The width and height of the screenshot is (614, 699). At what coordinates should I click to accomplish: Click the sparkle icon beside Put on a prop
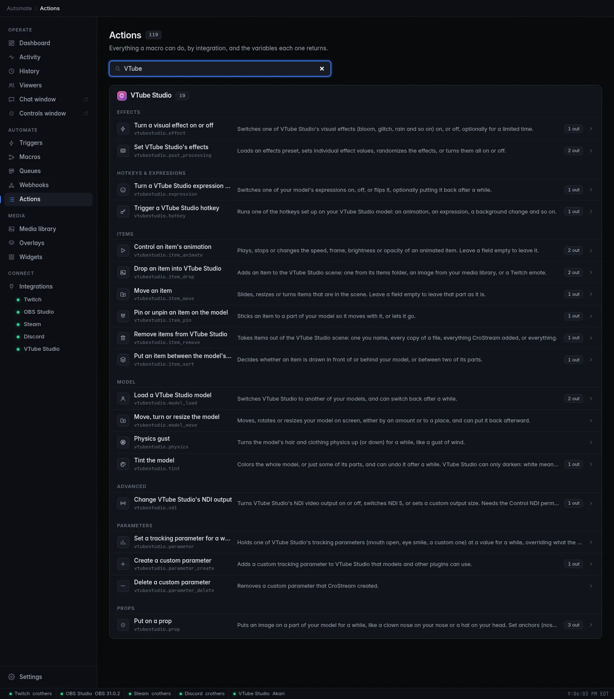123,625
